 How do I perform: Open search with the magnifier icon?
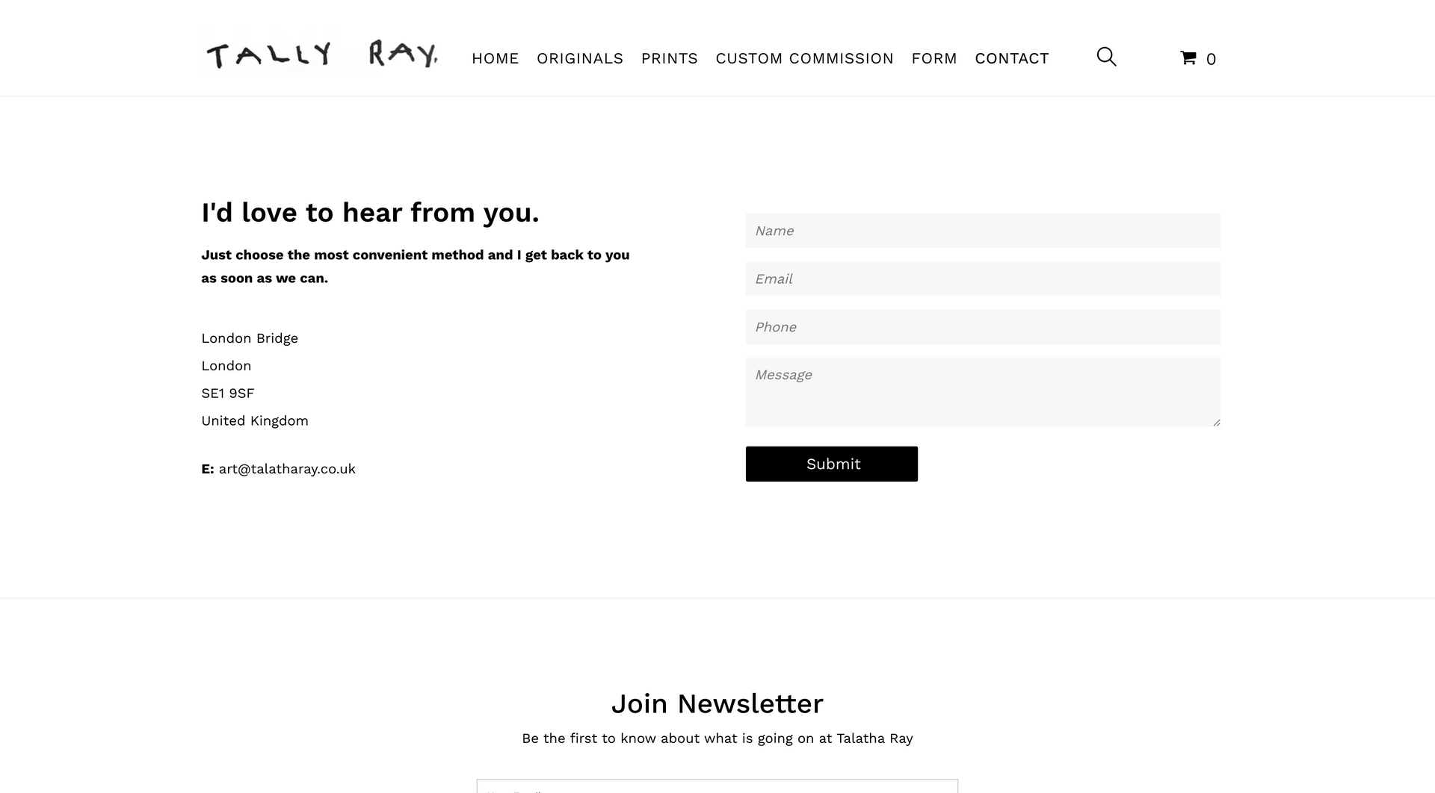click(x=1106, y=57)
